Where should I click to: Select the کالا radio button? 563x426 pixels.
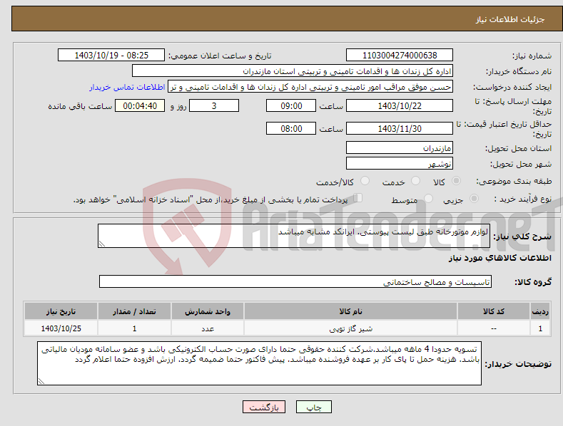456,181
